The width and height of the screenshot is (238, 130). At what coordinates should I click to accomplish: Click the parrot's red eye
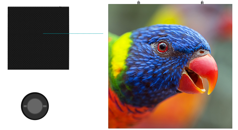pos(162,47)
